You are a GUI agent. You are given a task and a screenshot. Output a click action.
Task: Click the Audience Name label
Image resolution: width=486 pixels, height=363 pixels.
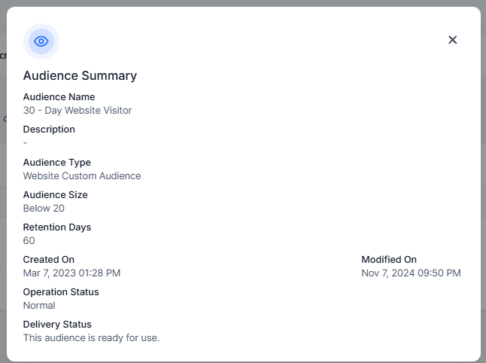[x=59, y=97]
